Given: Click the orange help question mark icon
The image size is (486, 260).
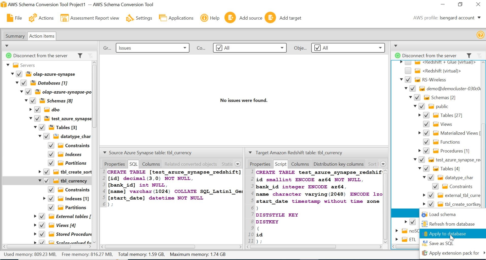Looking at the screenshot, I should coord(480,35).
